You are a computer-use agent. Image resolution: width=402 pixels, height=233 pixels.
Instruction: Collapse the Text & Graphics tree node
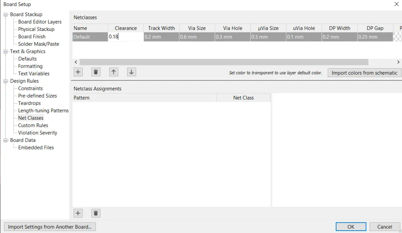coord(6,51)
